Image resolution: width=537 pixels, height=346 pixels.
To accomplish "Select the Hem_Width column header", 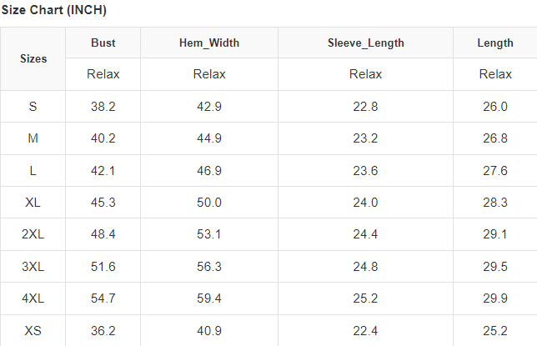I will click(209, 43).
